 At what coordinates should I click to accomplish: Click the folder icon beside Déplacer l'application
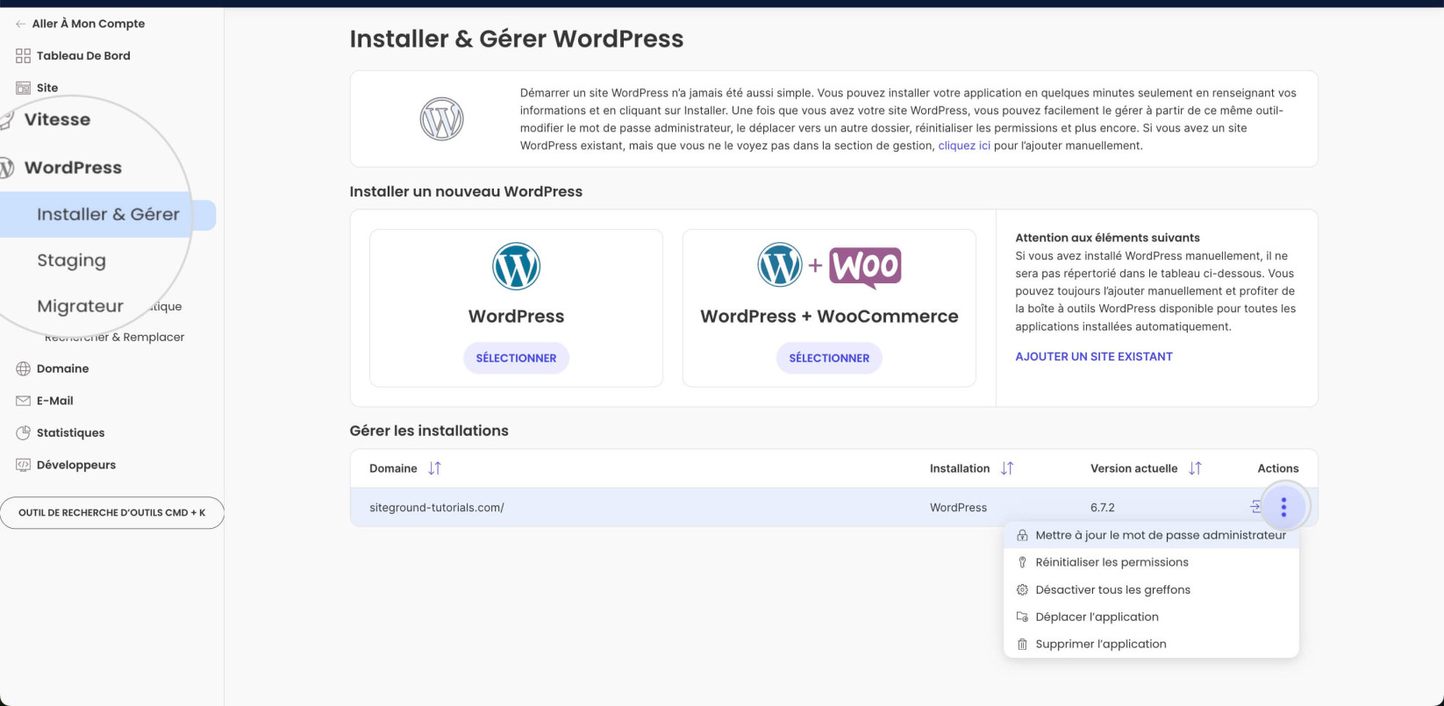coord(1022,617)
